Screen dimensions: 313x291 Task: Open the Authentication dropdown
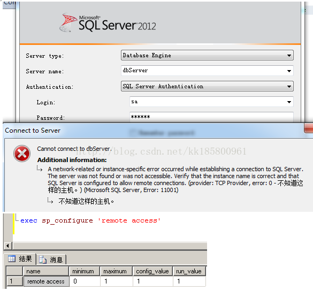coord(207,86)
